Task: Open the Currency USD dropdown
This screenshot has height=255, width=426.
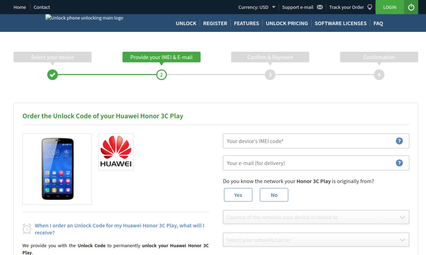Action: coord(257,7)
